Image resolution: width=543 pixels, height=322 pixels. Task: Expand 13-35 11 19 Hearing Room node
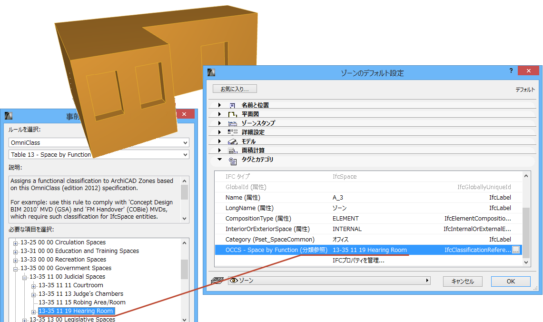coord(34,312)
